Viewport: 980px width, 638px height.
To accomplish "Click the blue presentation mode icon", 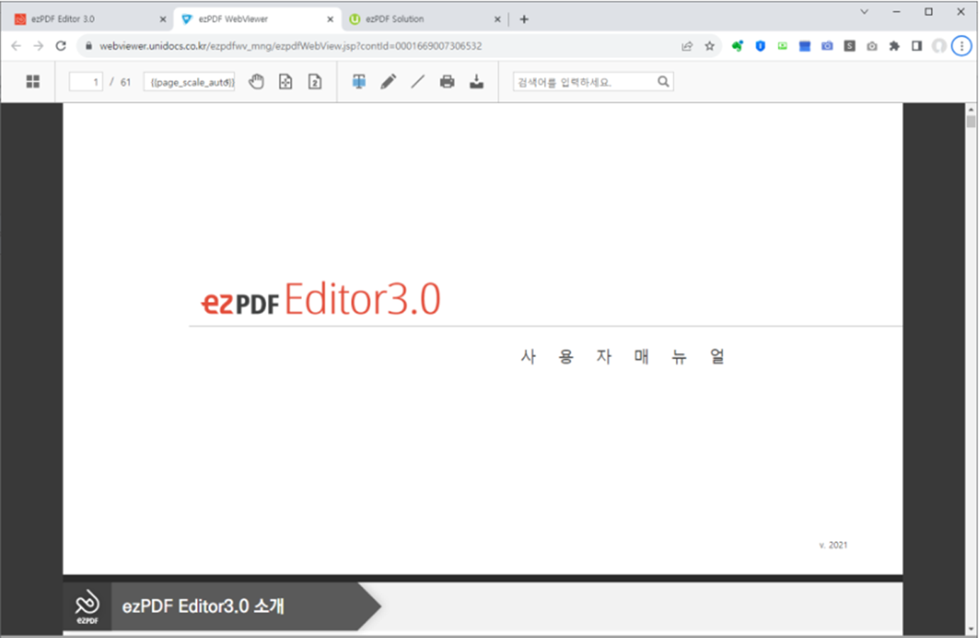I will 359,82.
